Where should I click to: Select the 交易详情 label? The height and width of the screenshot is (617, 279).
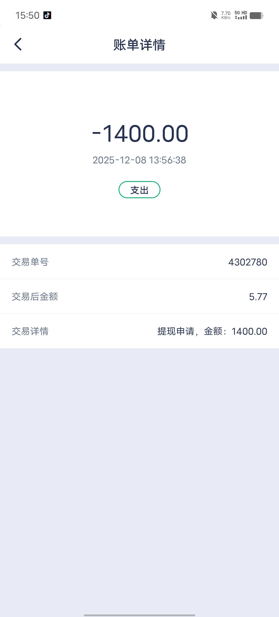pyautogui.click(x=30, y=331)
